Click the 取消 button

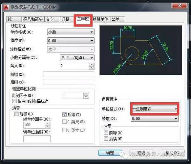(x=141, y=153)
